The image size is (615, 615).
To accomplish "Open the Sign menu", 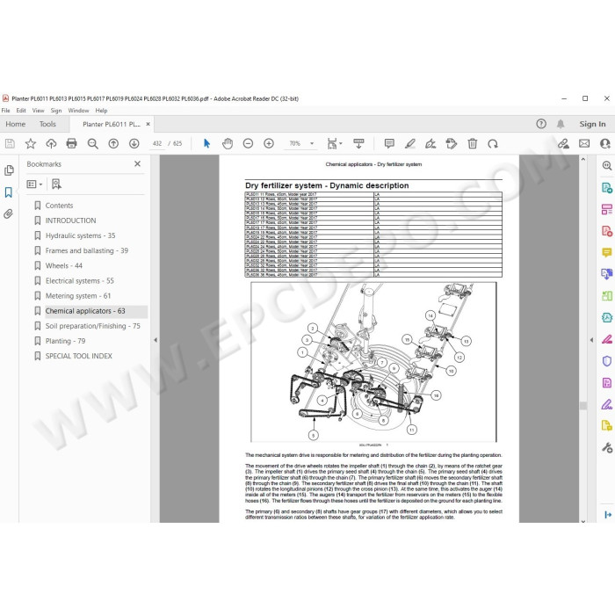I will 56,111.
